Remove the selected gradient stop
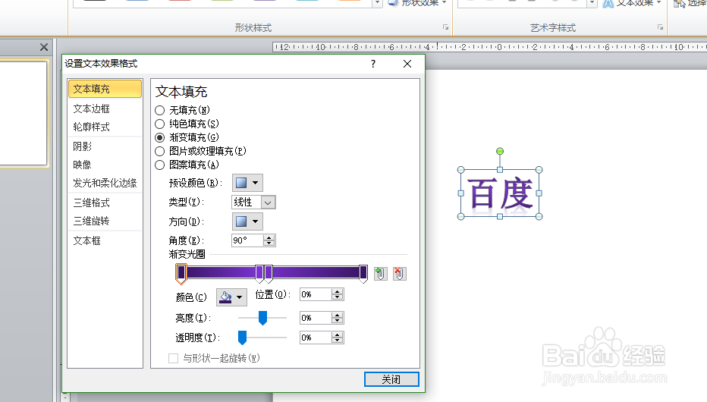 click(400, 274)
